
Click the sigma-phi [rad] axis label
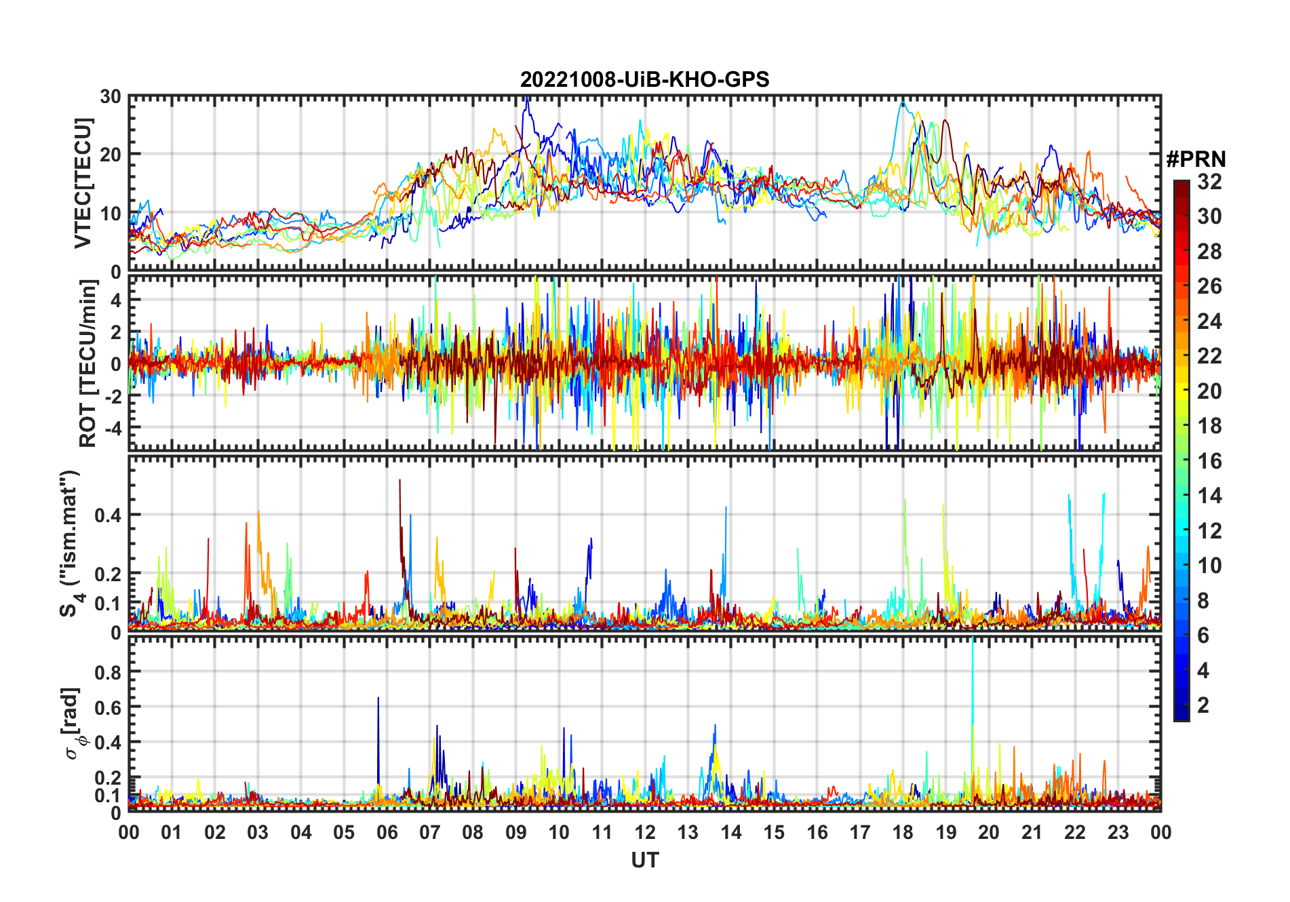73,724
